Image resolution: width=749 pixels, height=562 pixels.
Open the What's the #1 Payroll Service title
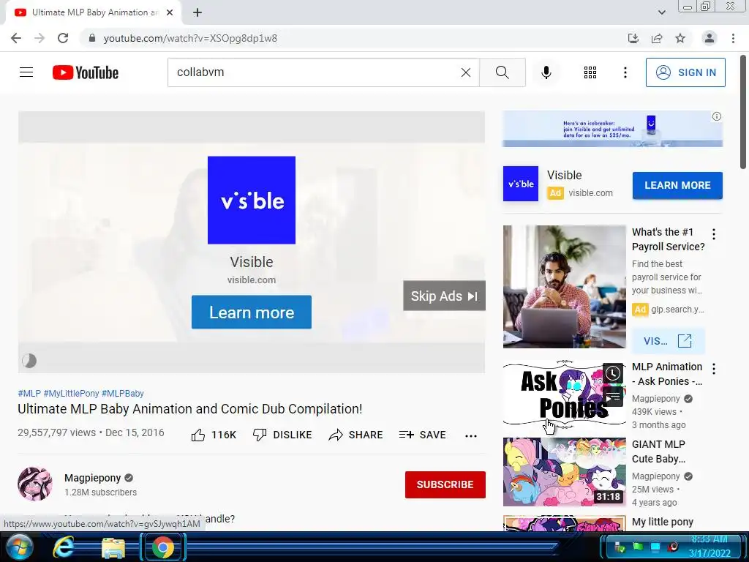click(669, 239)
